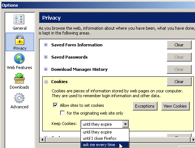Collapse the Cookies section

click(46, 82)
